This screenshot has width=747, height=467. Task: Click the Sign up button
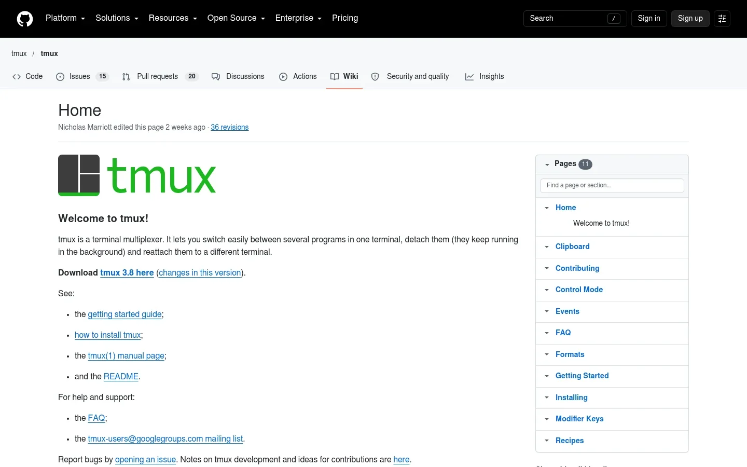[x=690, y=19]
